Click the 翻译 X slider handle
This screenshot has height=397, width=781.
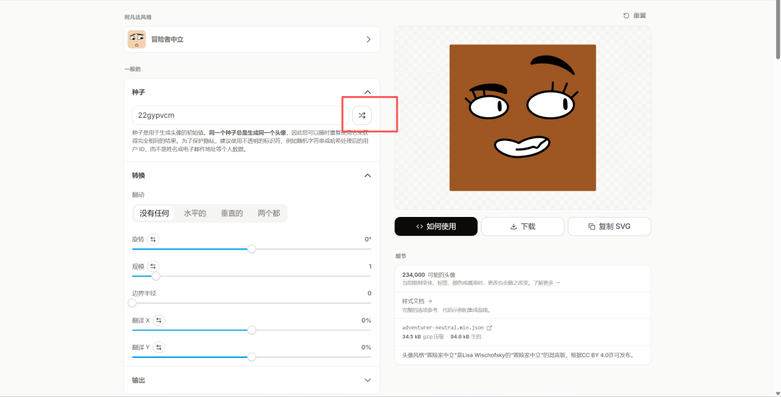(x=252, y=330)
